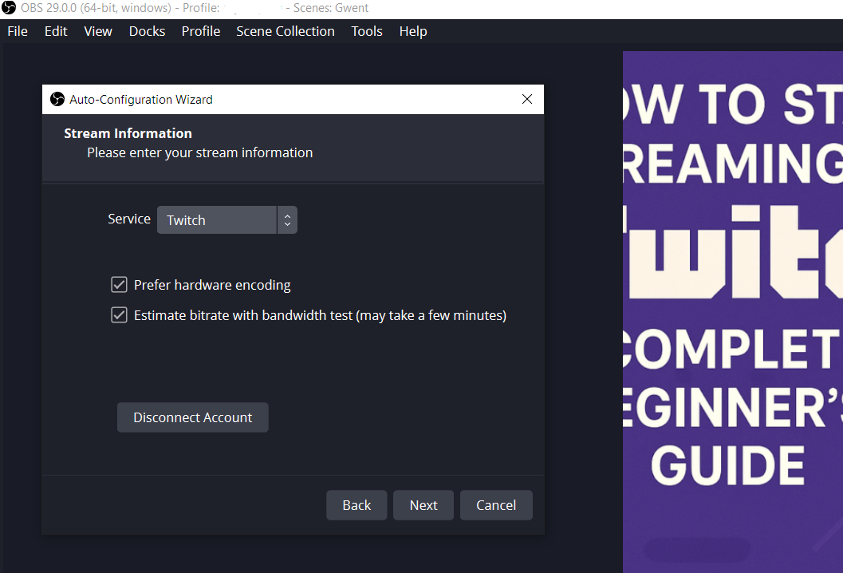
Task: Click Next in Auto-Configuration Wizard
Action: [x=423, y=505]
